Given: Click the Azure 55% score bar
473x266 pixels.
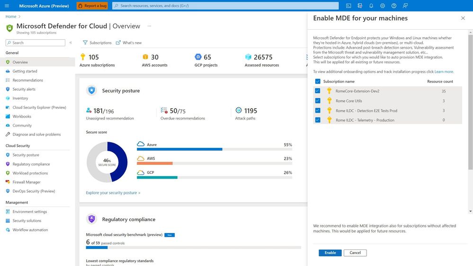Looking at the screenshot, I should coord(214,149).
